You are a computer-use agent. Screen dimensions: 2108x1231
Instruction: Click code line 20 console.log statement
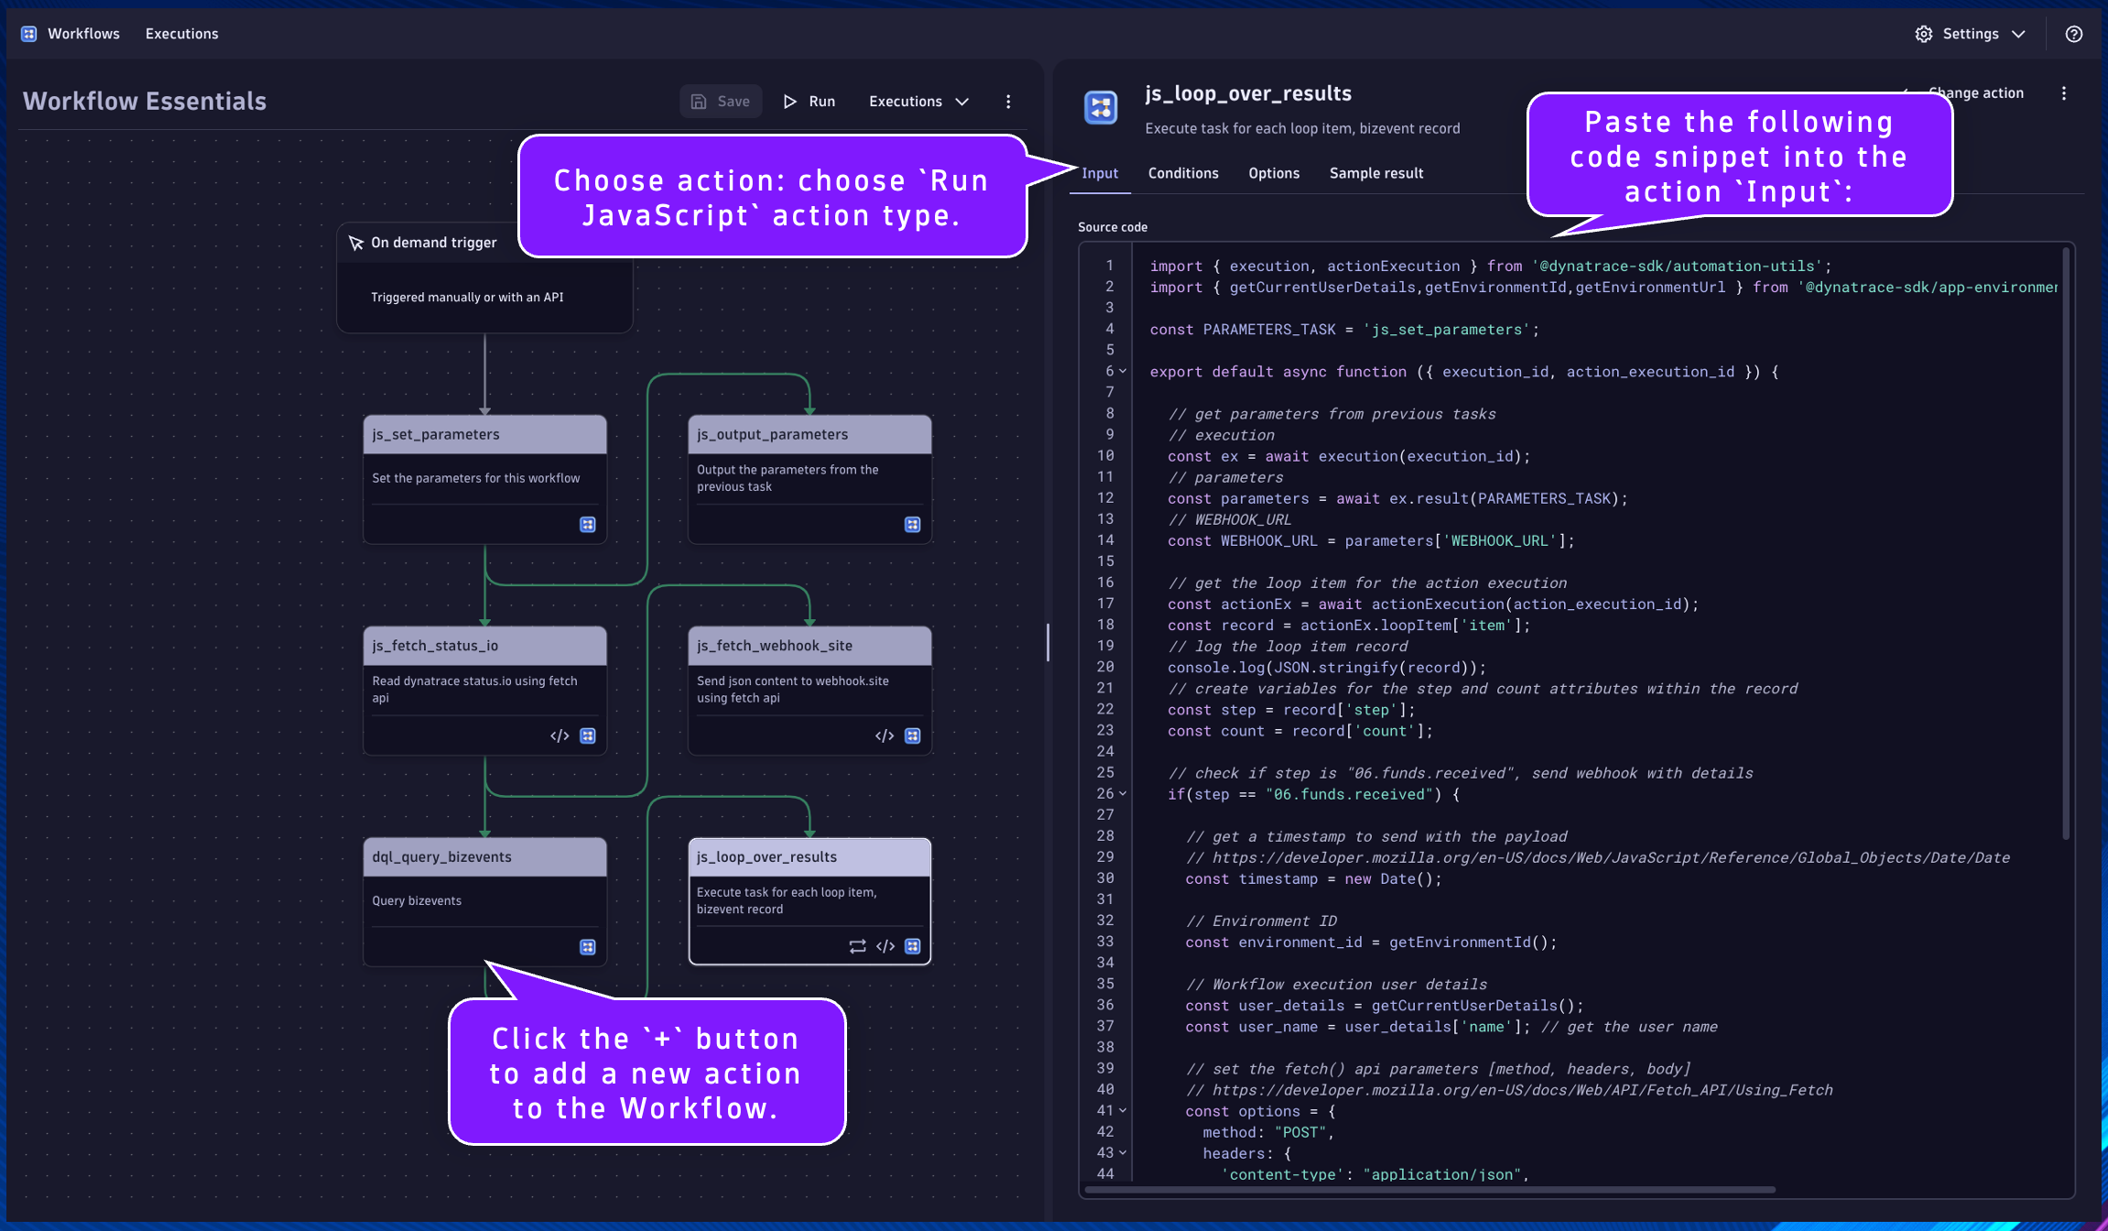point(1327,668)
